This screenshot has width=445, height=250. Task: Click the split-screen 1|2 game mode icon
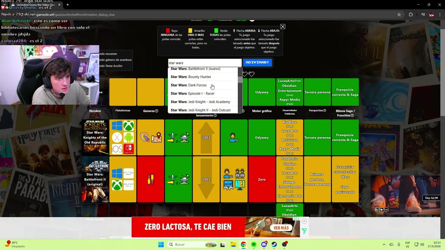pyautogui.click(x=240, y=185)
